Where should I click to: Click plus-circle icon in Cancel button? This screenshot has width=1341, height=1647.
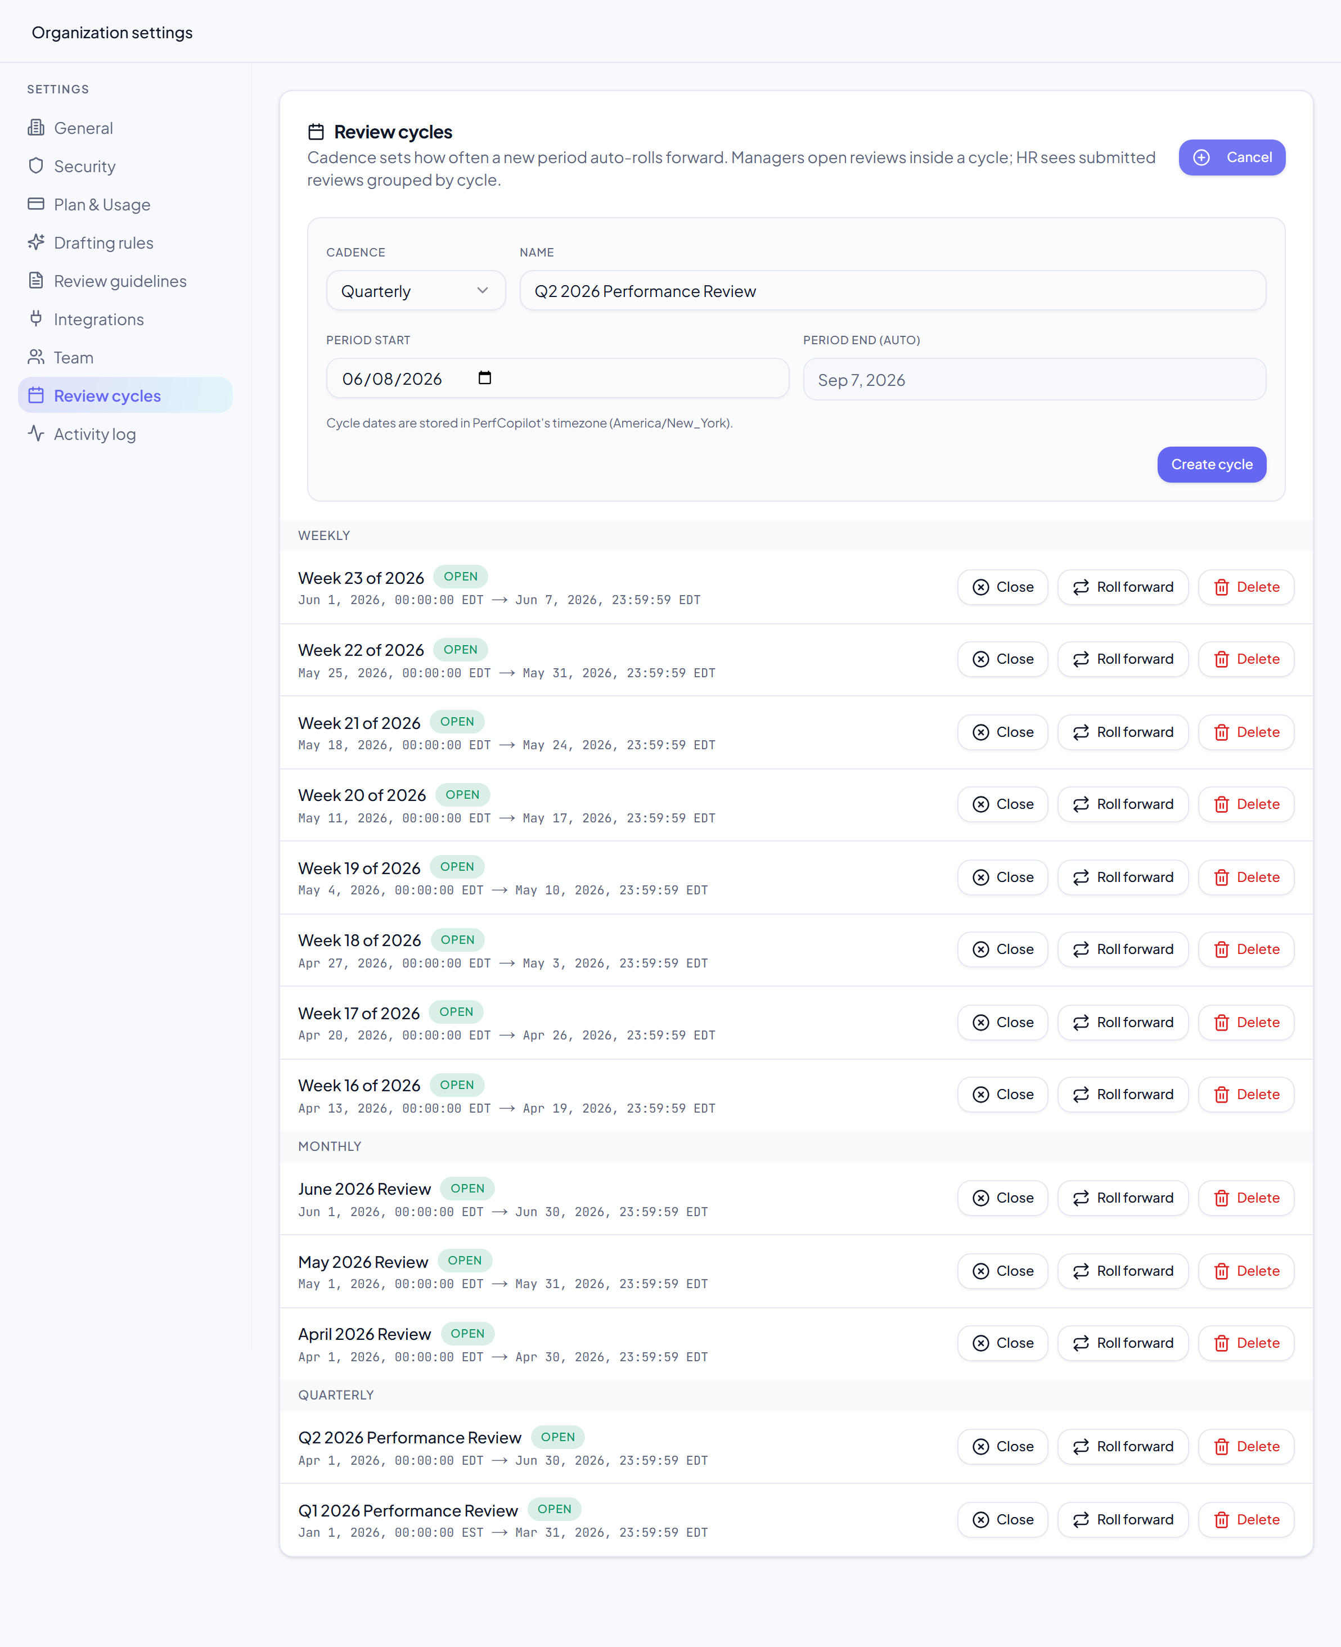1201,157
